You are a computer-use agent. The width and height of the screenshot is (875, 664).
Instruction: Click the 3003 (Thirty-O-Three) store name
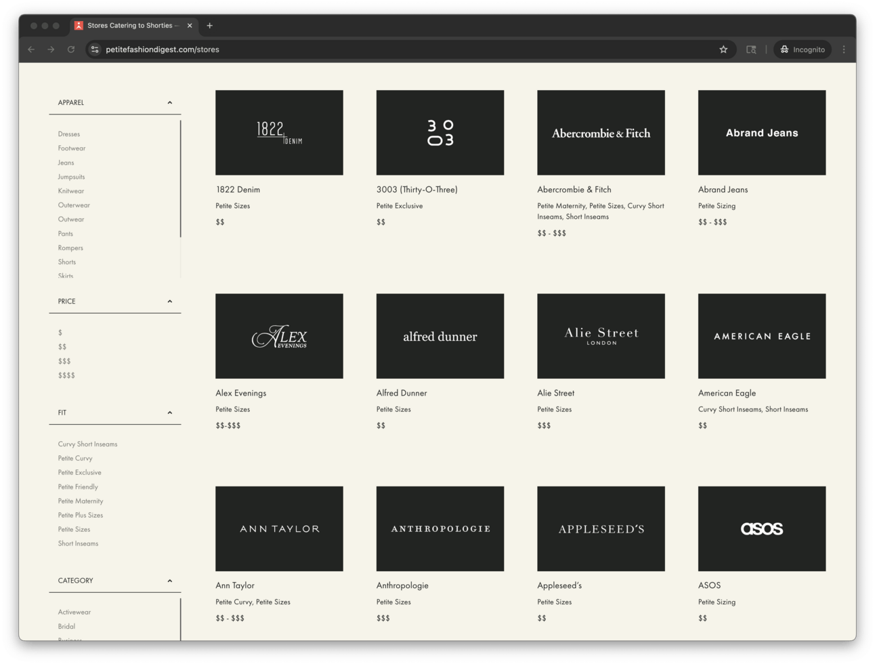pos(417,190)
